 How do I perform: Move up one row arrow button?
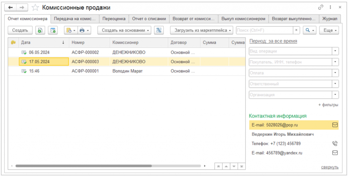tap(226, 166)
